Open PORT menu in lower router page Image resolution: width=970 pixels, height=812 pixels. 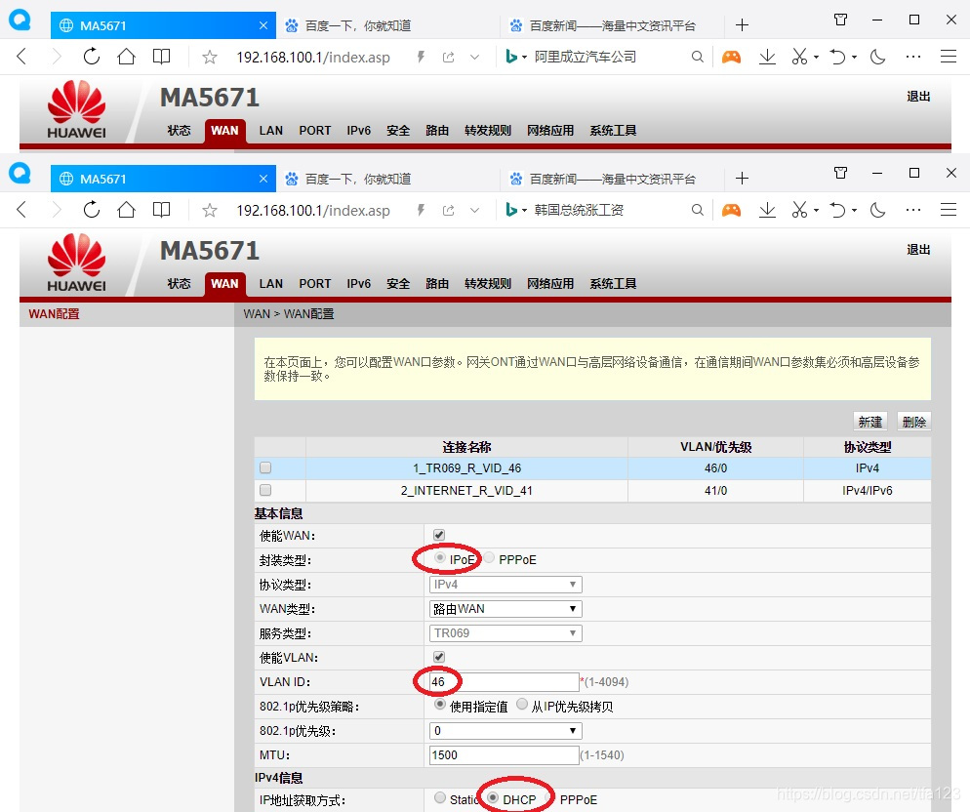pyautogui.click(x=315, y=283)
